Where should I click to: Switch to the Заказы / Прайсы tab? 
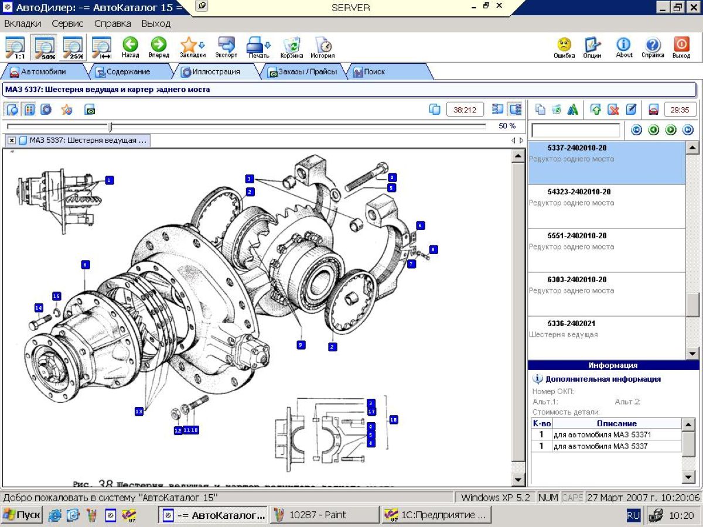303,72
